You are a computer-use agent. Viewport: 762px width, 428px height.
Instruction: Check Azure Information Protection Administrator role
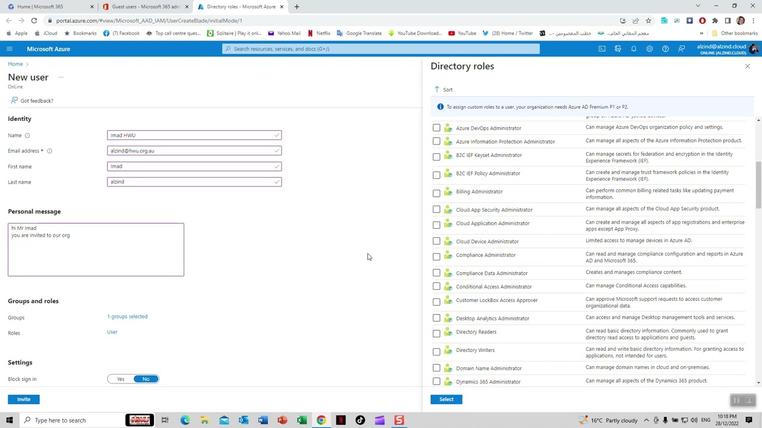point(436,141)
